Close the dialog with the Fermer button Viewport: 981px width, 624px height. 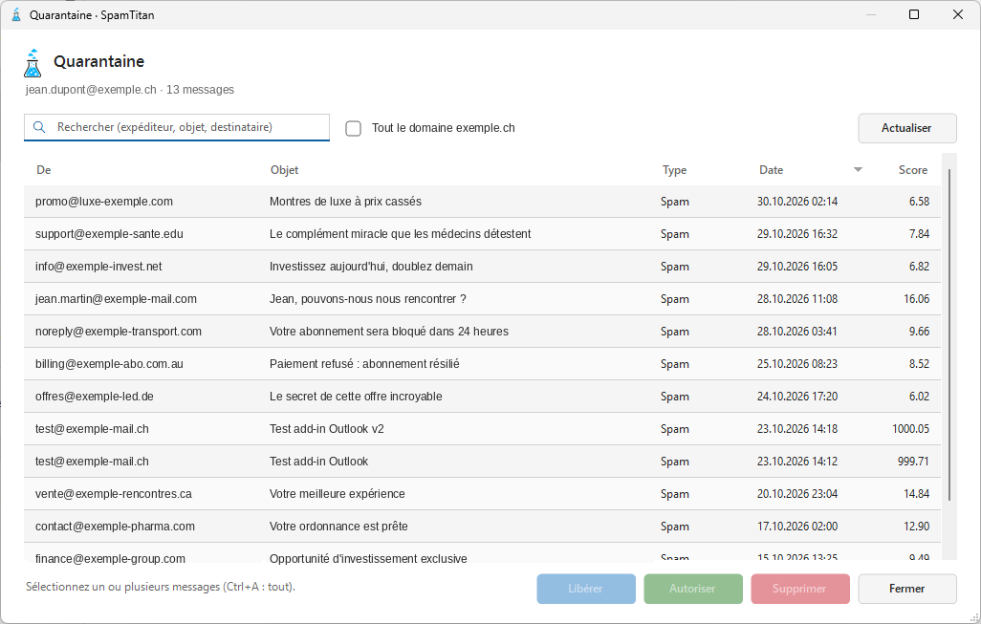907,589
